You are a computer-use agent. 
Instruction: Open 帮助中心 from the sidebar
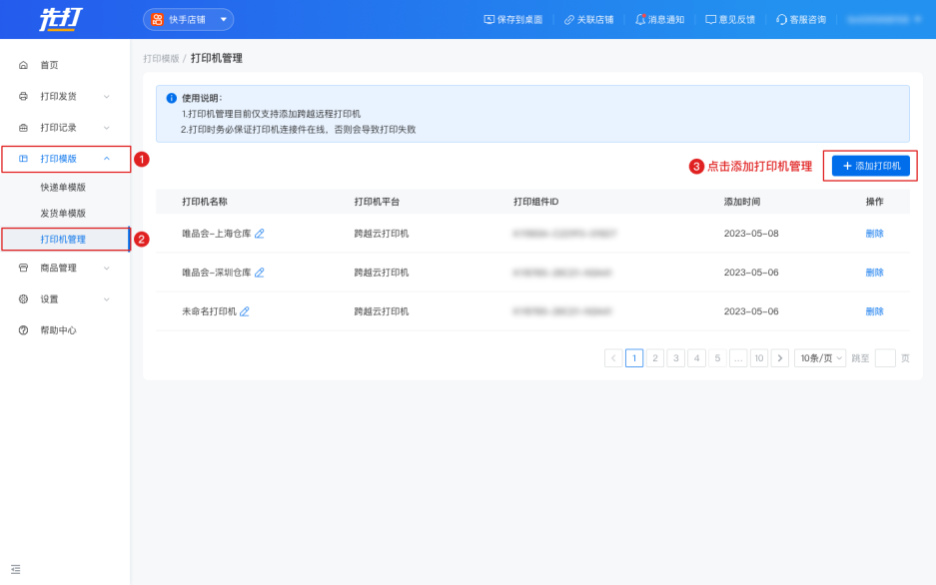pyautogui.click(x=58, y=330)
